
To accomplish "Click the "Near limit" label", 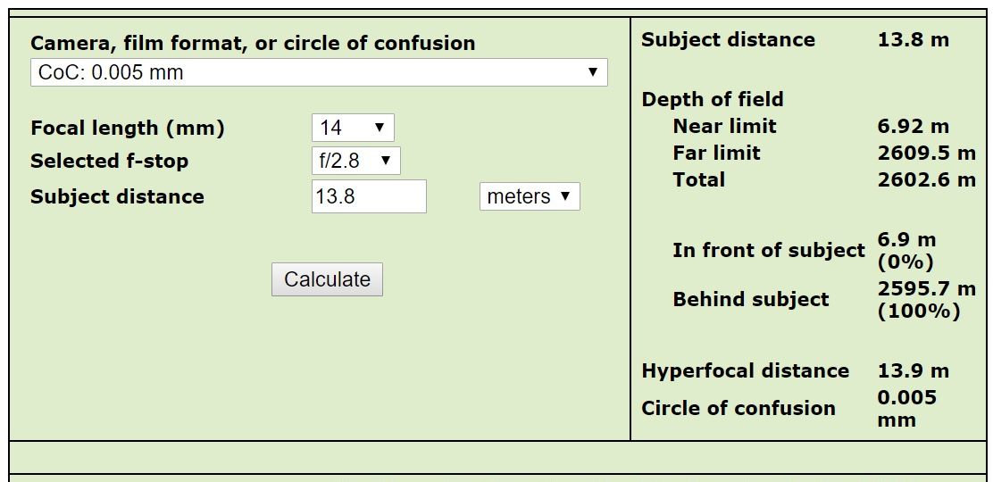I will [x=724, y=126].
